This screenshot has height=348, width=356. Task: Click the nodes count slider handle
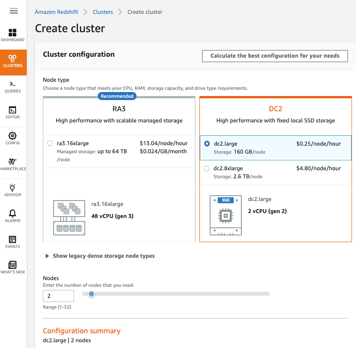coord(91,294)
